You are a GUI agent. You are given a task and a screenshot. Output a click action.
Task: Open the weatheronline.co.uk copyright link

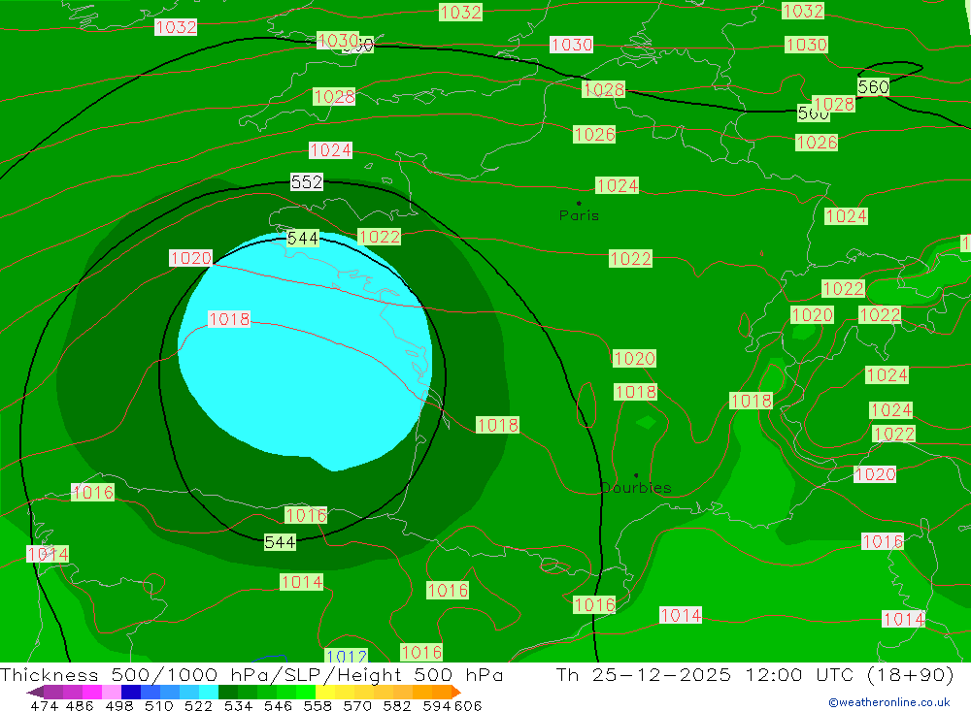[888, 702]
